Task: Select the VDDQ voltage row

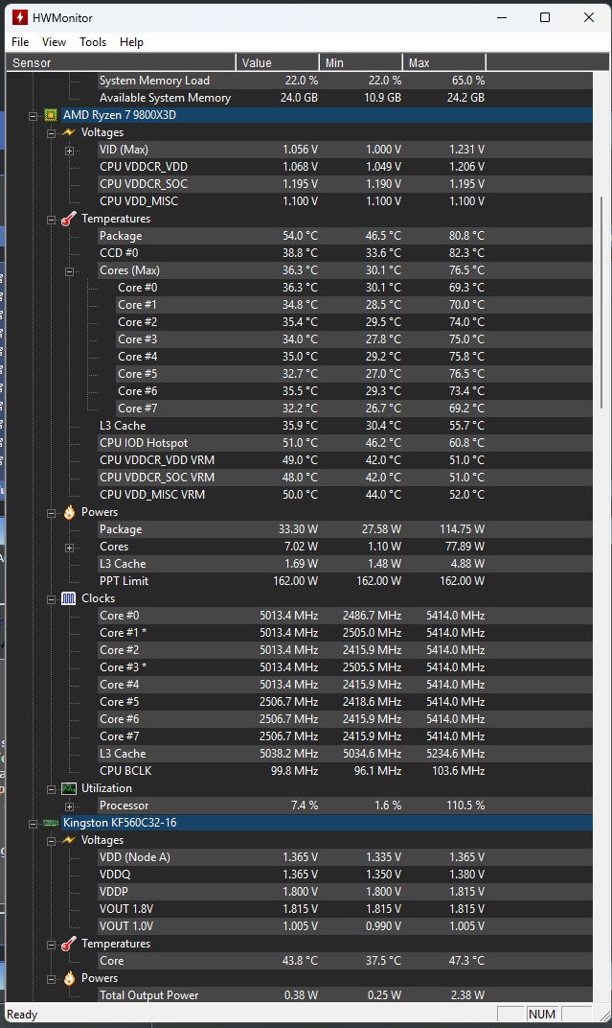Action: pyautogui.click(x=344, y=875)
